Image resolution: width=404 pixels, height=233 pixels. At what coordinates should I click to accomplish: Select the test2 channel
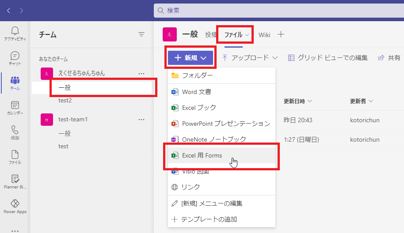(65, 100)
